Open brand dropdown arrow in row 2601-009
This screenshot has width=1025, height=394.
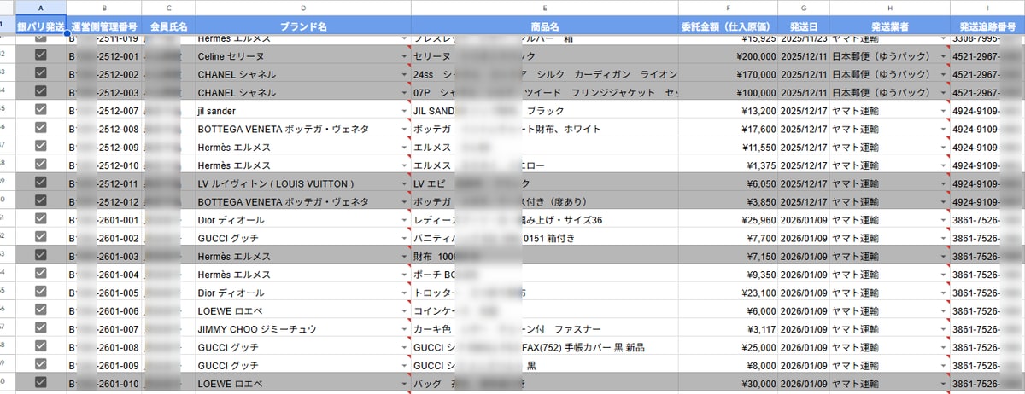pyautogui.click(x=405, y=366)
